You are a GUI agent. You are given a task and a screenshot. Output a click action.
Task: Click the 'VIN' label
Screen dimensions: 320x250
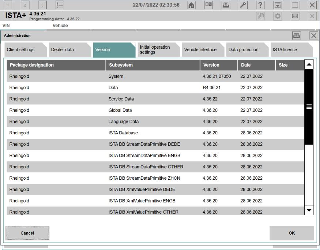click(6, 26)
